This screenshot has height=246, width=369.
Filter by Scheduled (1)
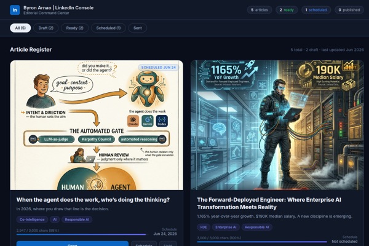[x=108, y=28]
